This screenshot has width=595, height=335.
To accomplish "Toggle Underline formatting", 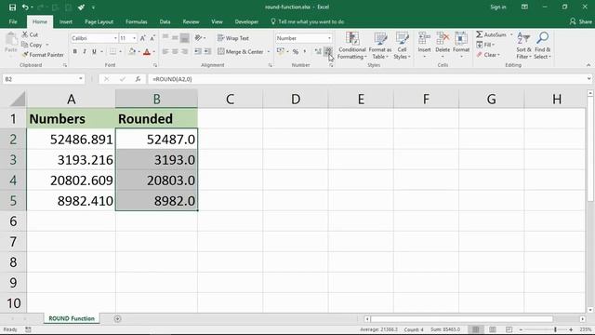I will point(94,52).
